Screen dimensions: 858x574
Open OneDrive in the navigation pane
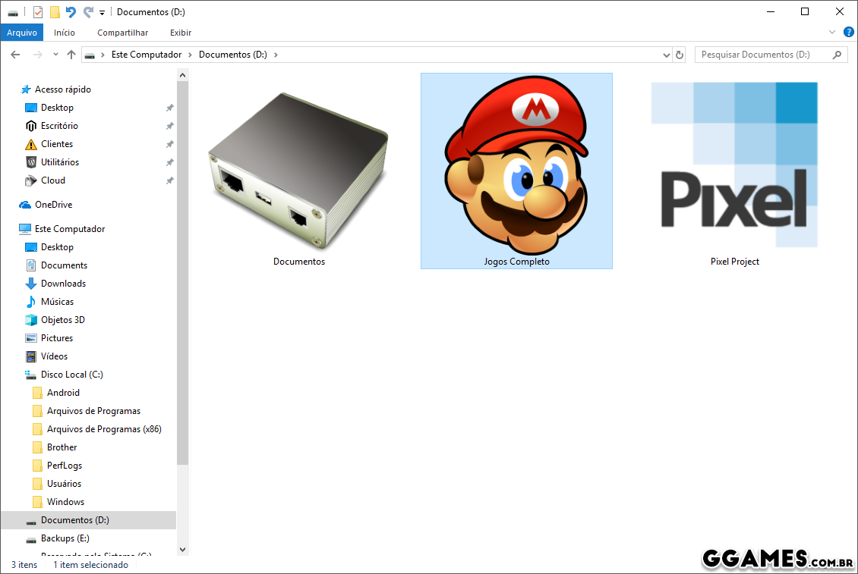click(53, 205)
